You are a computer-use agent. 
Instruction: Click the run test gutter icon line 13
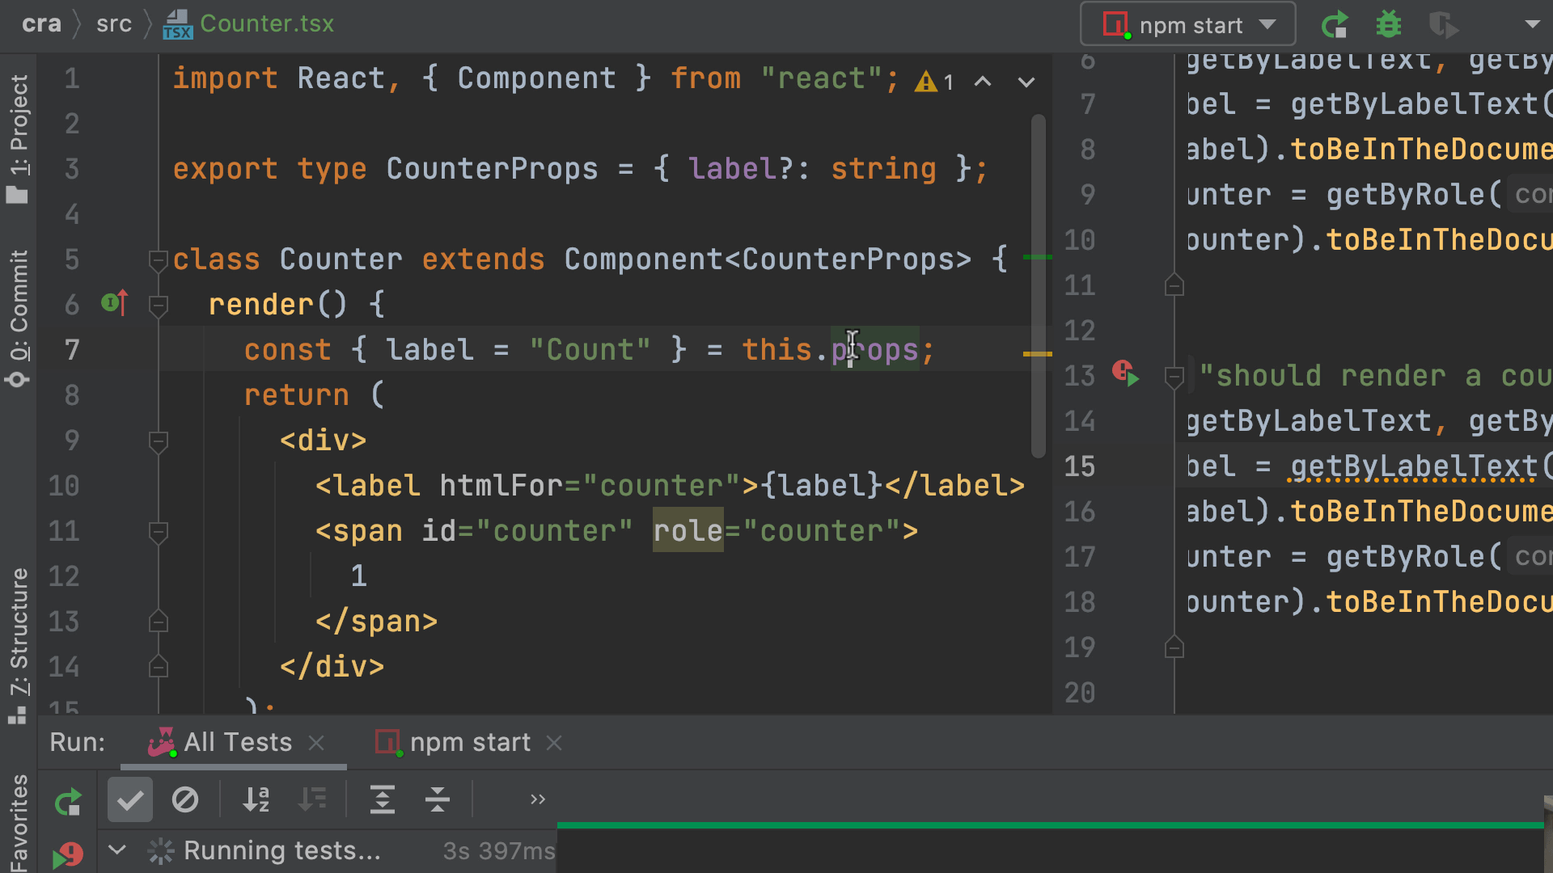[x=1125, y=375]
